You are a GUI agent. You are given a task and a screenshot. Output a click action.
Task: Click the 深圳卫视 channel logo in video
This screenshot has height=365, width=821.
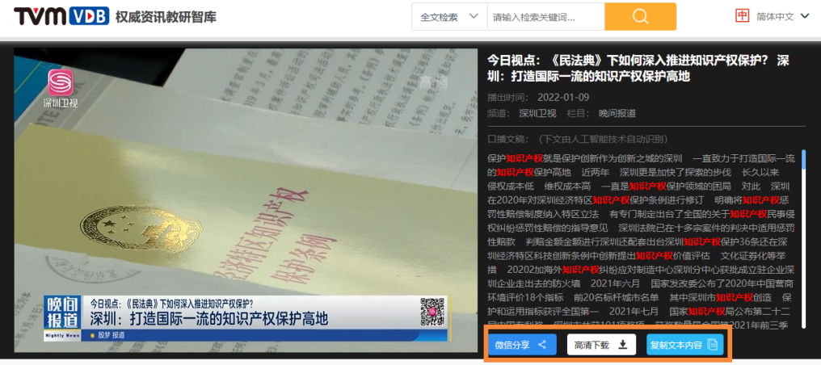[61, 88]
